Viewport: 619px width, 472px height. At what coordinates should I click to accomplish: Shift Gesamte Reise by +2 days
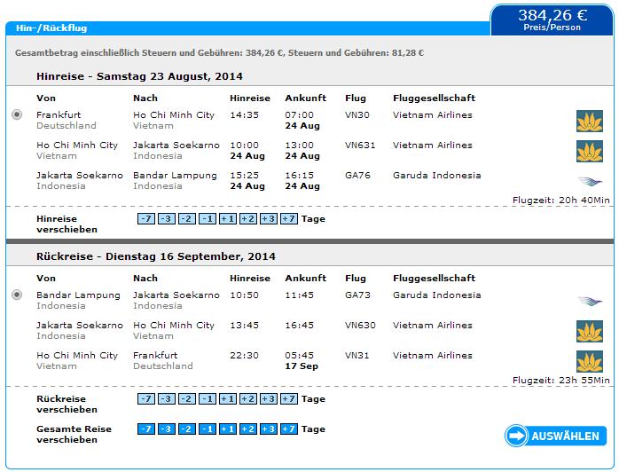pos(248,429)
